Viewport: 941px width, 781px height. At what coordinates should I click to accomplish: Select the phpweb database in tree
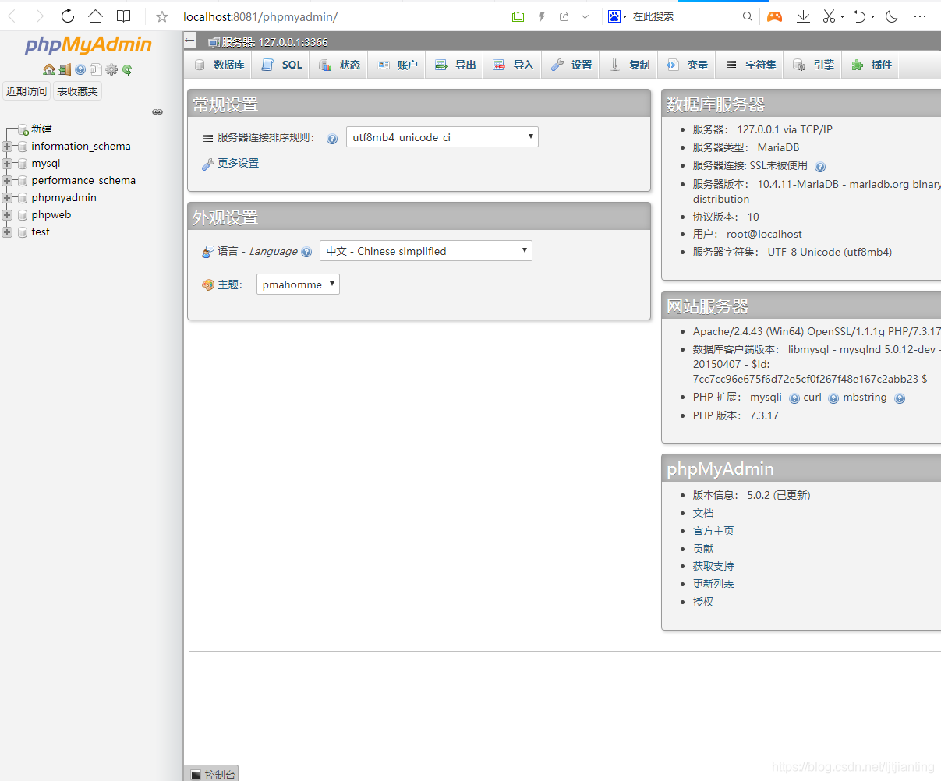pos(51,215)
